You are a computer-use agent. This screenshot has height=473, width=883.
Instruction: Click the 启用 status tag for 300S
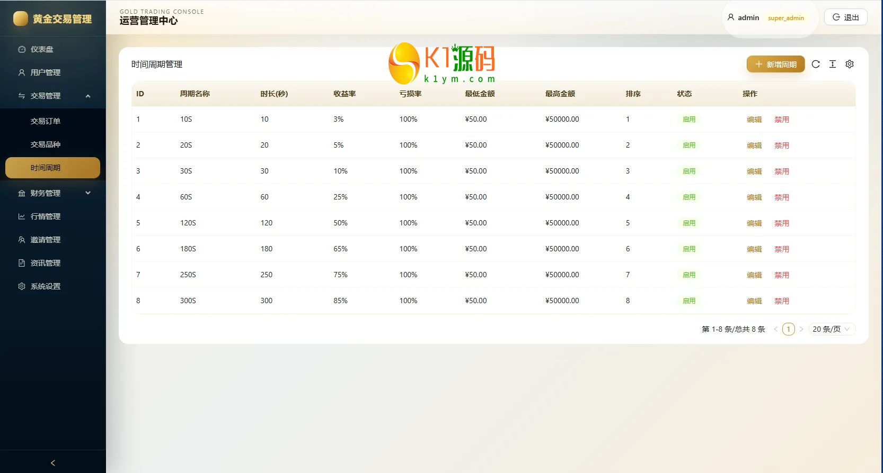(x=689, y=301)
